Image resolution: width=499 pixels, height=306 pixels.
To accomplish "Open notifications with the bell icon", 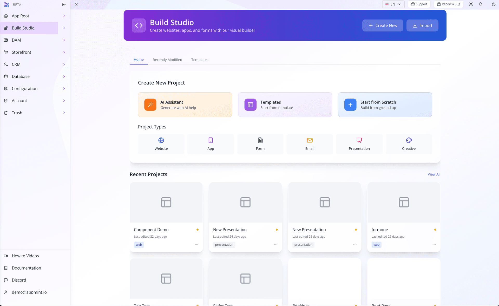I will pyautogui.click(x=480, y=4).
